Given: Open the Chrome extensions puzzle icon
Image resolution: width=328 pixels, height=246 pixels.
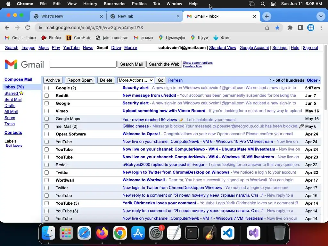Looking at the screenshot, I should 290,28.
